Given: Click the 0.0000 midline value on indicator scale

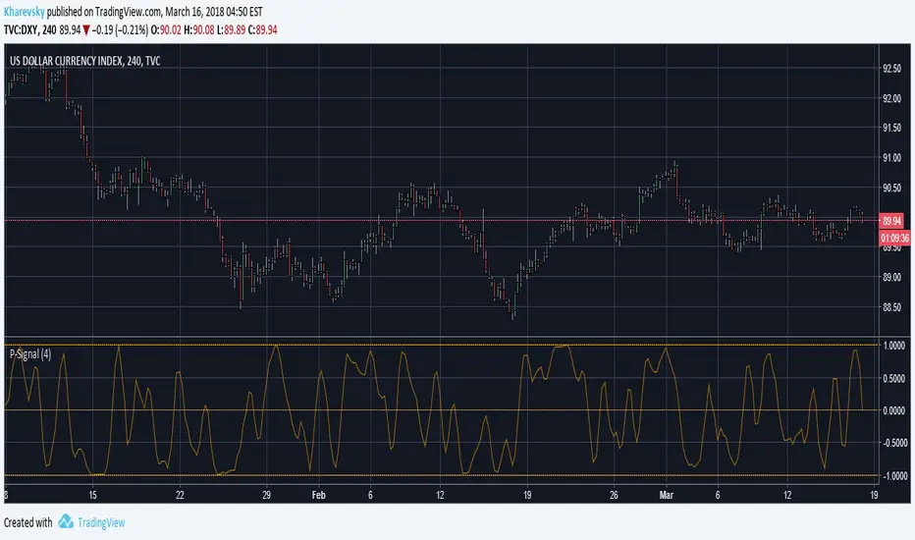Looking at the screenshot, I should coord(894,411).
